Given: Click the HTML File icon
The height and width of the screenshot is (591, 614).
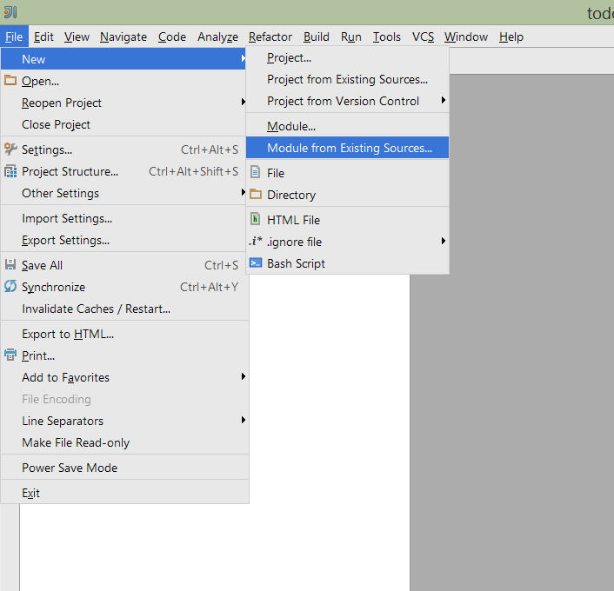Looking at the screenshot, I should point(256,220).
